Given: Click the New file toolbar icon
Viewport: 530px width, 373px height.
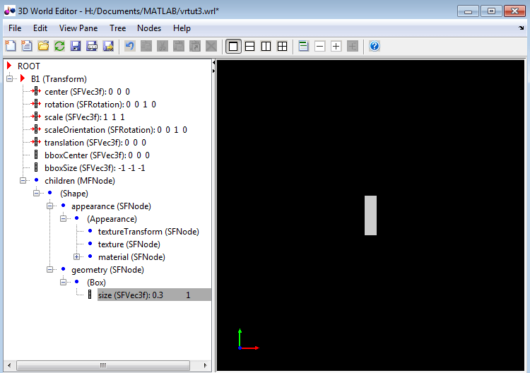Looking at the screenshot, I should (11, 46).
